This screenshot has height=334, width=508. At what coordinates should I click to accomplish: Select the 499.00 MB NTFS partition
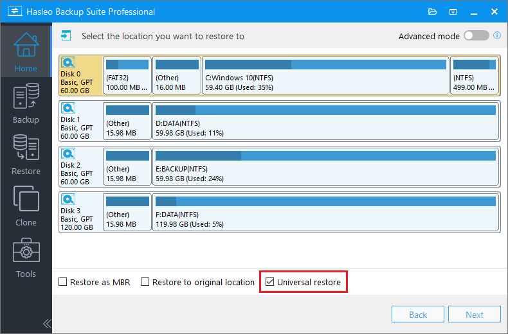pos(475,75)
